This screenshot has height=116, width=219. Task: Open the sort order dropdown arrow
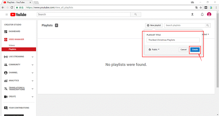click(x=208, y=34)
